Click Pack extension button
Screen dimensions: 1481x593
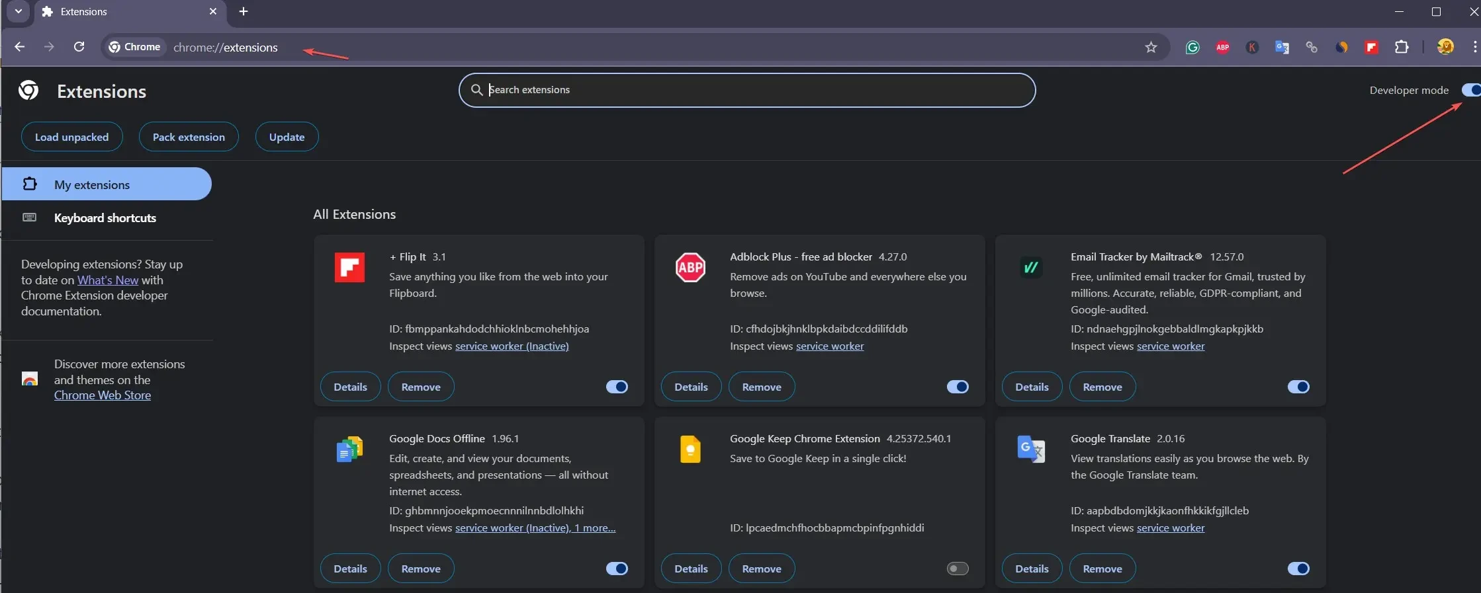pyautogui.click(x=189, y=137)
